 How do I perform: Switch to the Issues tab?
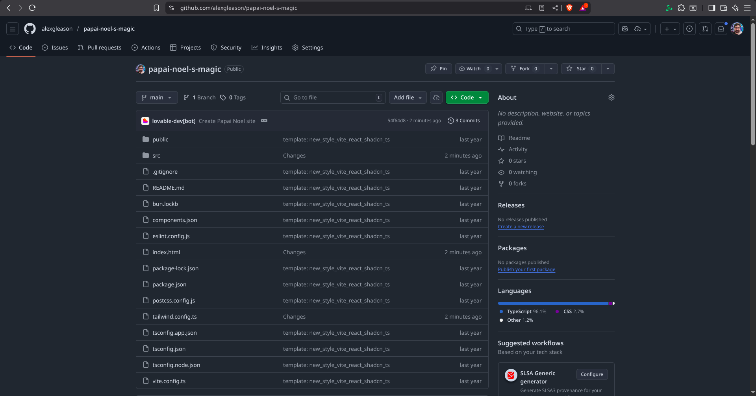(x=55, y=48)
